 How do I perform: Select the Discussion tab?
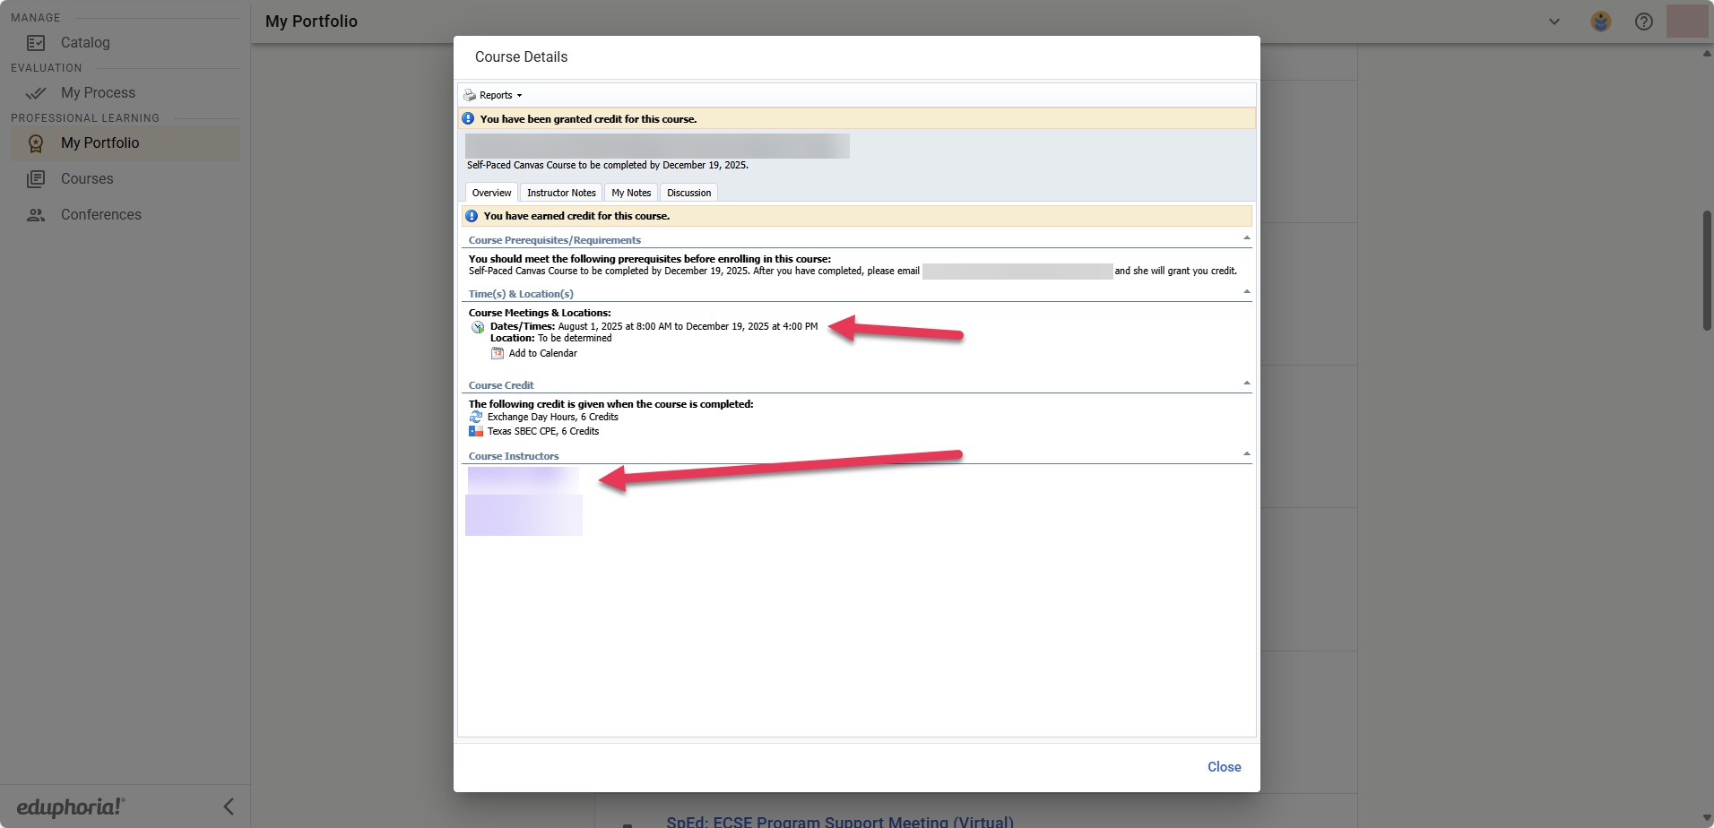coord(688,193)
